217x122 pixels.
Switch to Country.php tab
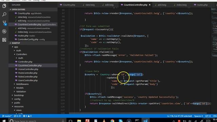click(x=67, y=5)
